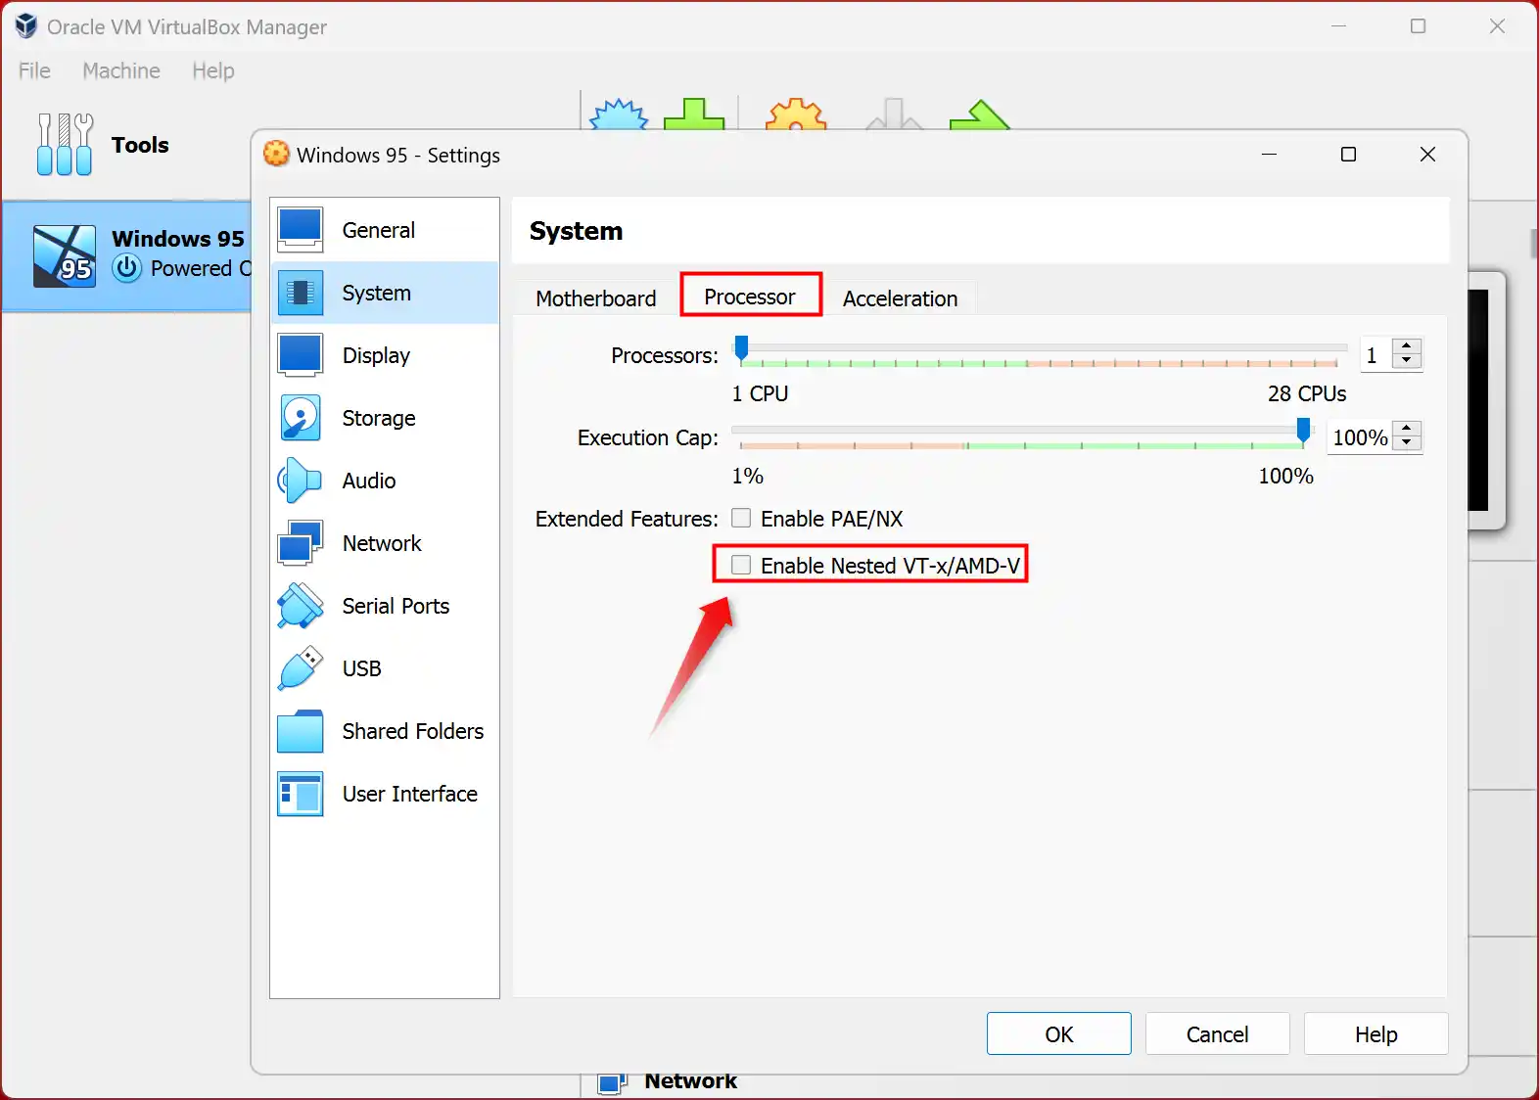This screenshot has height=1100, width=1539.
Task: Select Shared Folders in the settings list
Action: pyautogui.click(x=385, y=731)
